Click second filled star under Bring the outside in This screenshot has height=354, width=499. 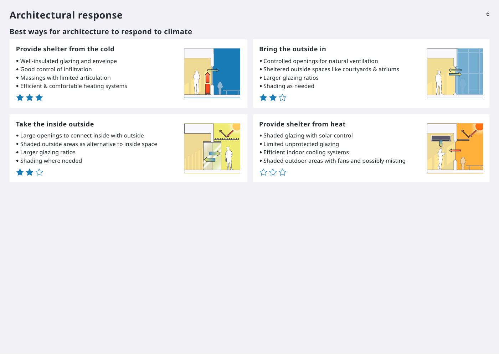[273, 98]
